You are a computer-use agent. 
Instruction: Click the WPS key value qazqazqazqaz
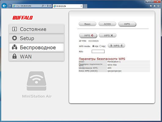(x=115, y=71)
